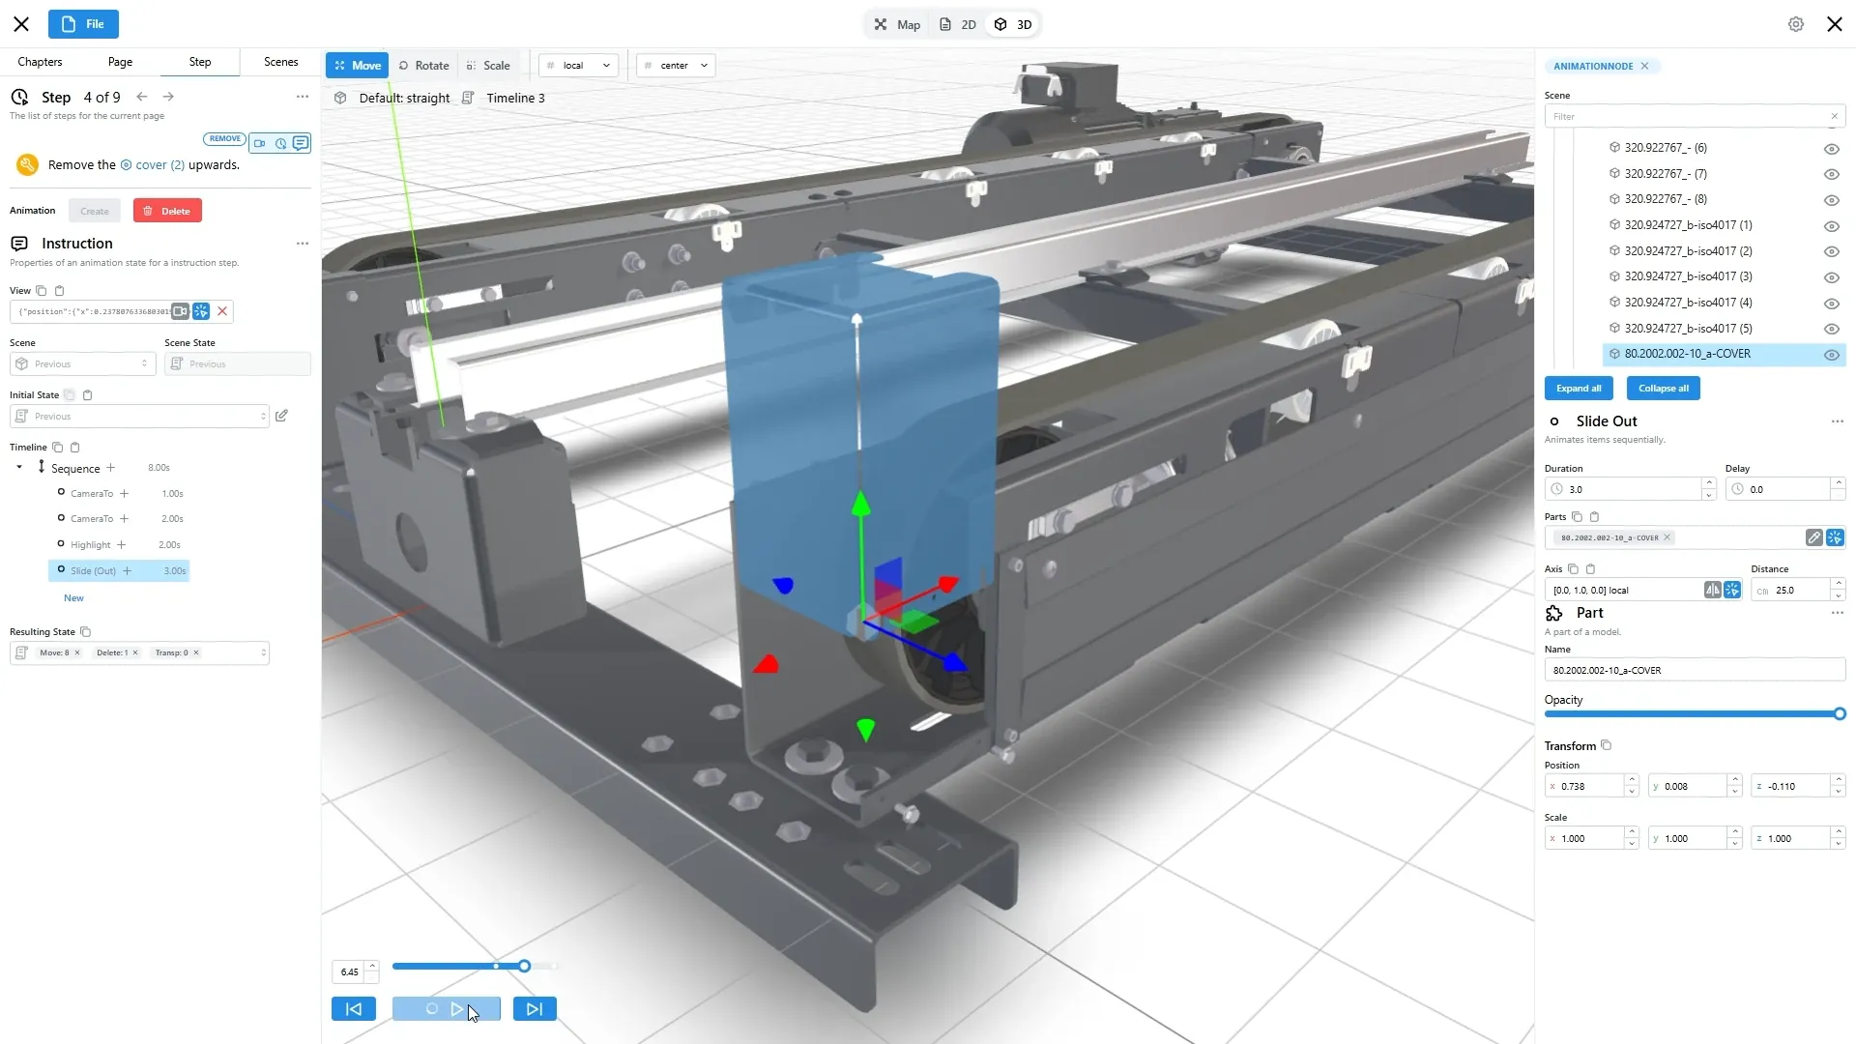Toggle visibility of 320.924727_b-iso4017 (3)
The width and height of the screenshot is (1856, 1044).
pyautogui.click(x=1831, y=277)
